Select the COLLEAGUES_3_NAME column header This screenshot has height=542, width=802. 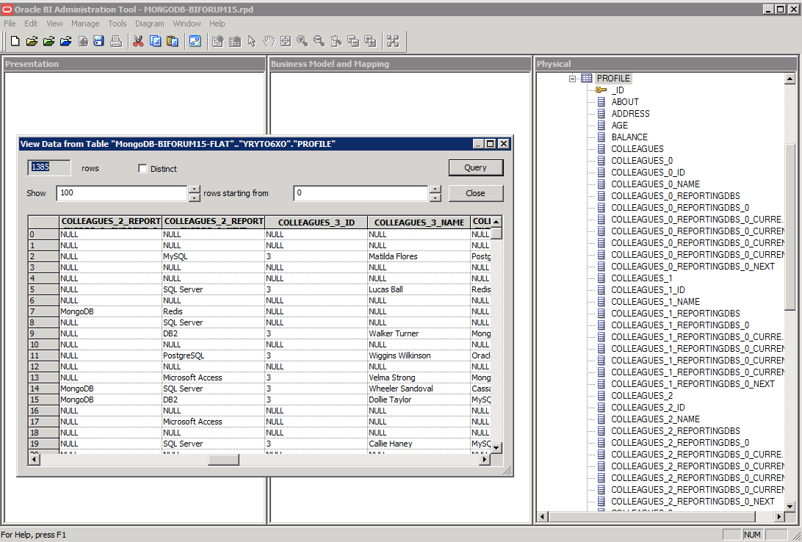click(419, 223)
